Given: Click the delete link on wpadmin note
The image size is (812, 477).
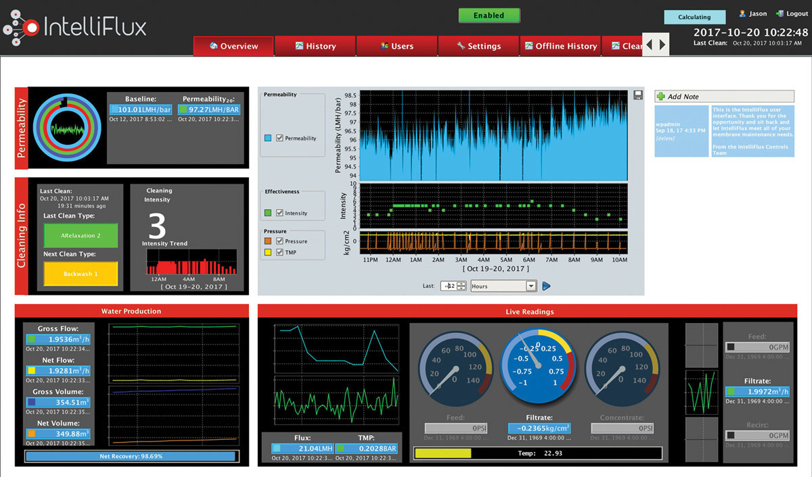Looking at the screenshot, I should [667, 138].
